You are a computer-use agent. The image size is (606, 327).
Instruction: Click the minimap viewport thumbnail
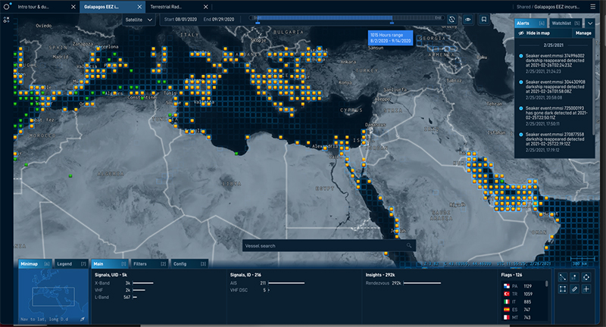[x=53, y=297]
